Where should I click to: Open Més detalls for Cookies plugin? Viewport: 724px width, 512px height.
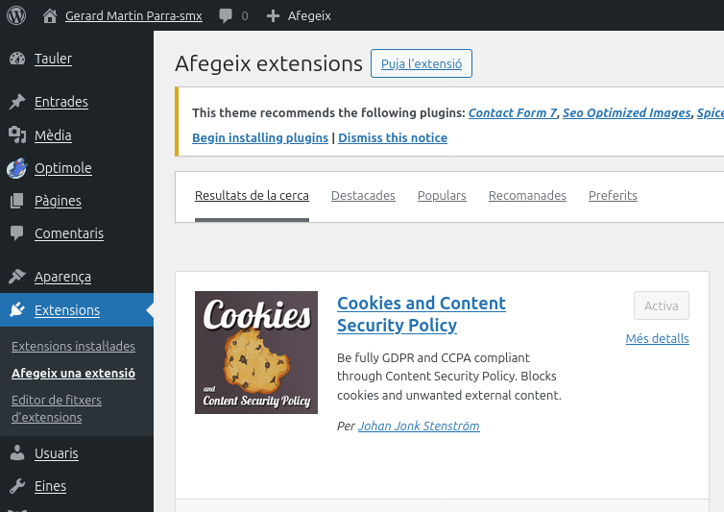pos(657,338)
